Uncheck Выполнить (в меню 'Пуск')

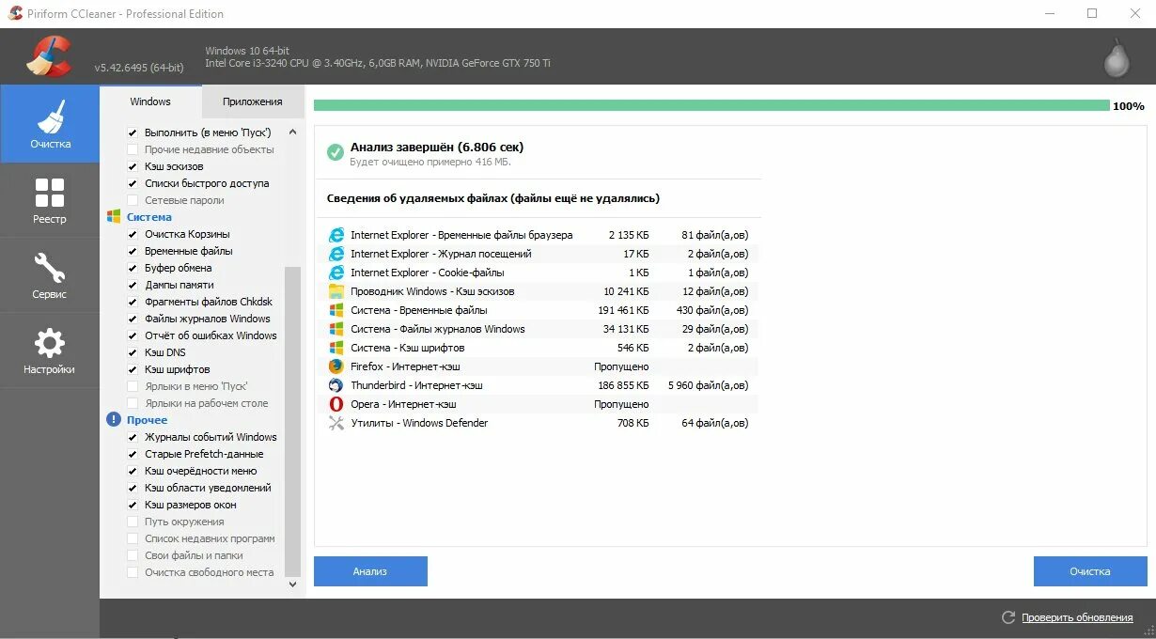pyautogui.click(x=133, y=132)
